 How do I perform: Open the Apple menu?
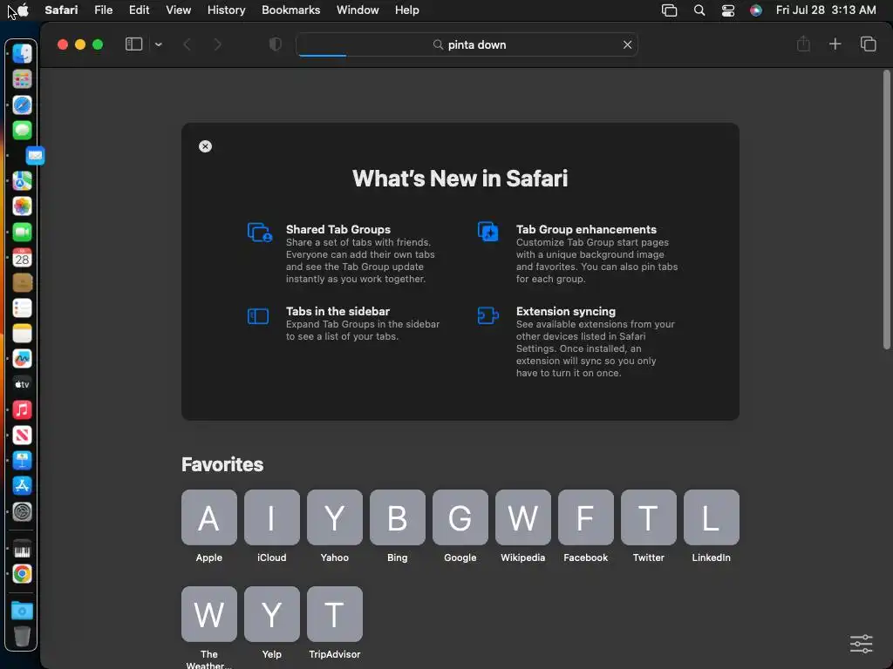pyautogui.click(x=23, y=10)
